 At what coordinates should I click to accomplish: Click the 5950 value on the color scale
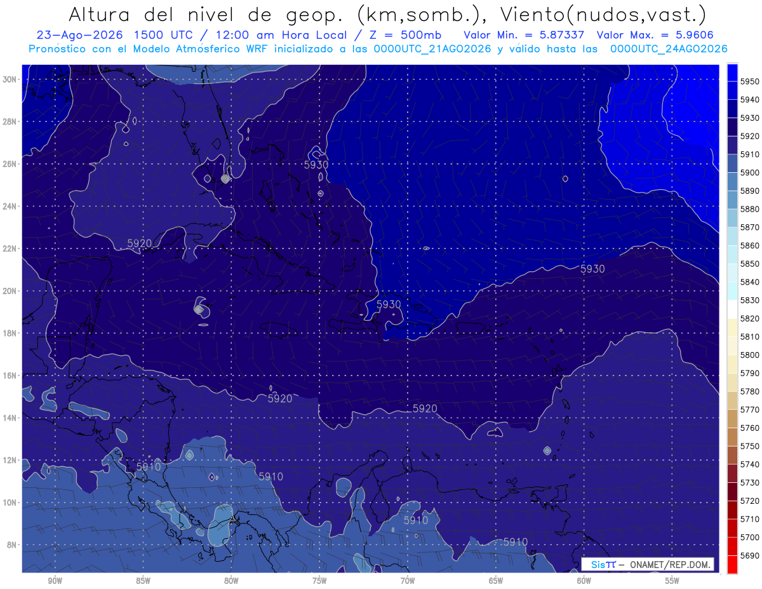point(750,81)
